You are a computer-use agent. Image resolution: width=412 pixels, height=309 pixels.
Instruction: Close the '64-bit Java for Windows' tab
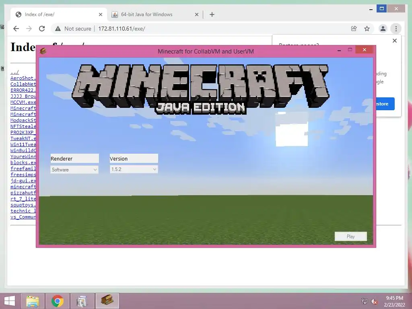[x=196, y=14]
